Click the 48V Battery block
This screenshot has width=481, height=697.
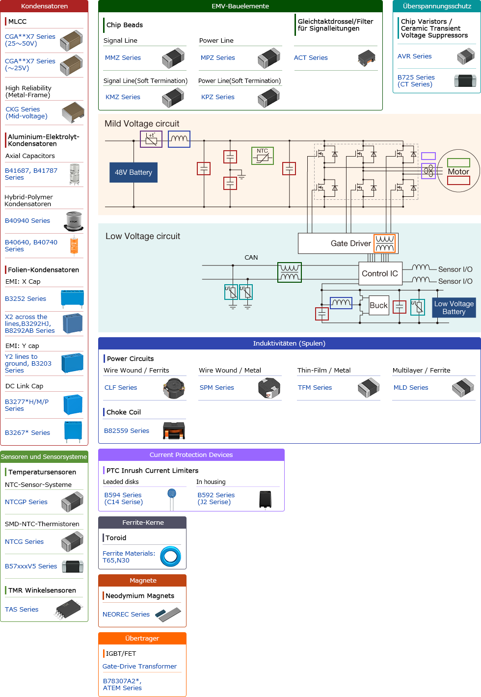[x=134, y=172]
